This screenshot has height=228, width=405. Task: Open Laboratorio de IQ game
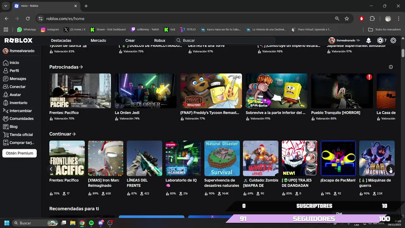click(183, 158)
